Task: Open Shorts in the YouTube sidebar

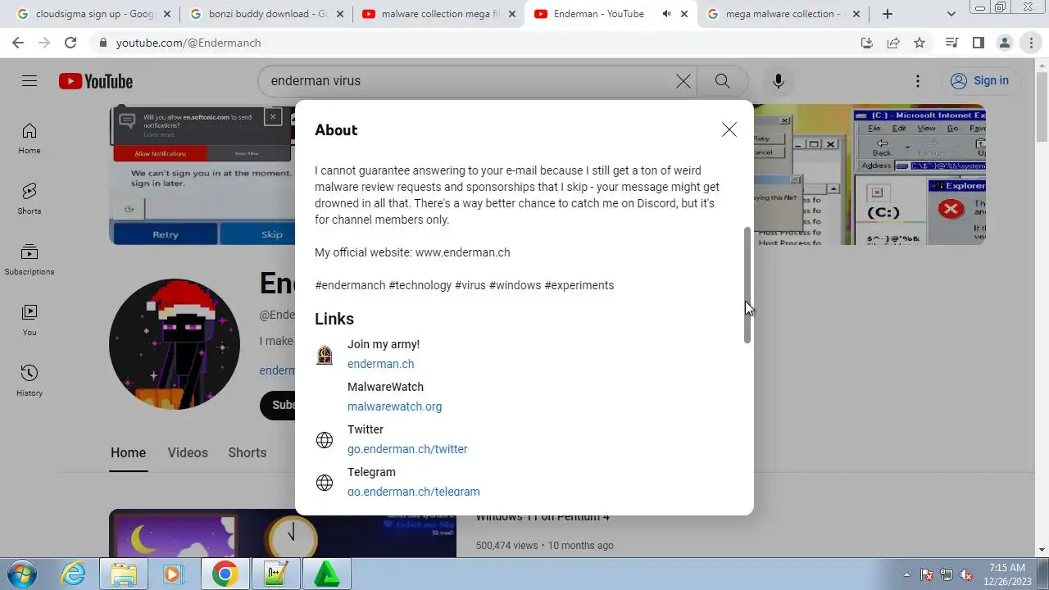Action: tap(30, 199)
